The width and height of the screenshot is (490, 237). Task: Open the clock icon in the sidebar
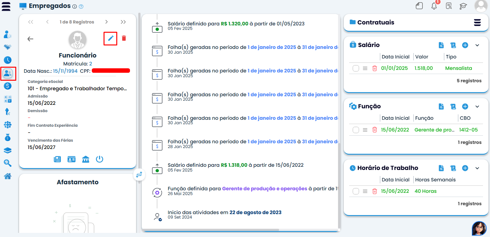(x=8, y=60)
